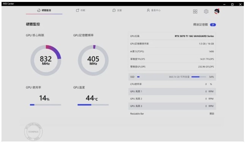Click the GPU core clock 832 MHz gauge
This screenshot has width=245, height=143.
pyautogui.click(x=46, y=60)
